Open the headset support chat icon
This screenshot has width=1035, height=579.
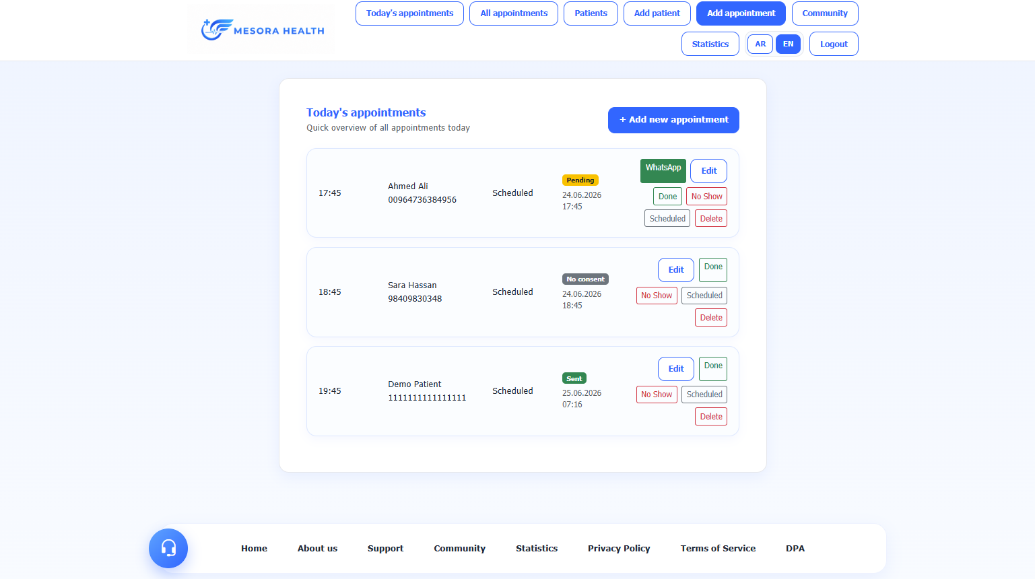pos(168,548)
